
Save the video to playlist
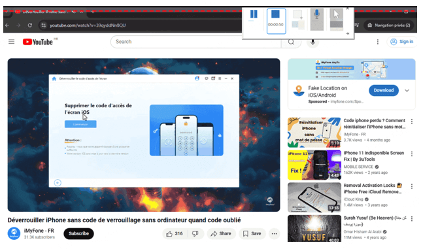pos(252,234)
